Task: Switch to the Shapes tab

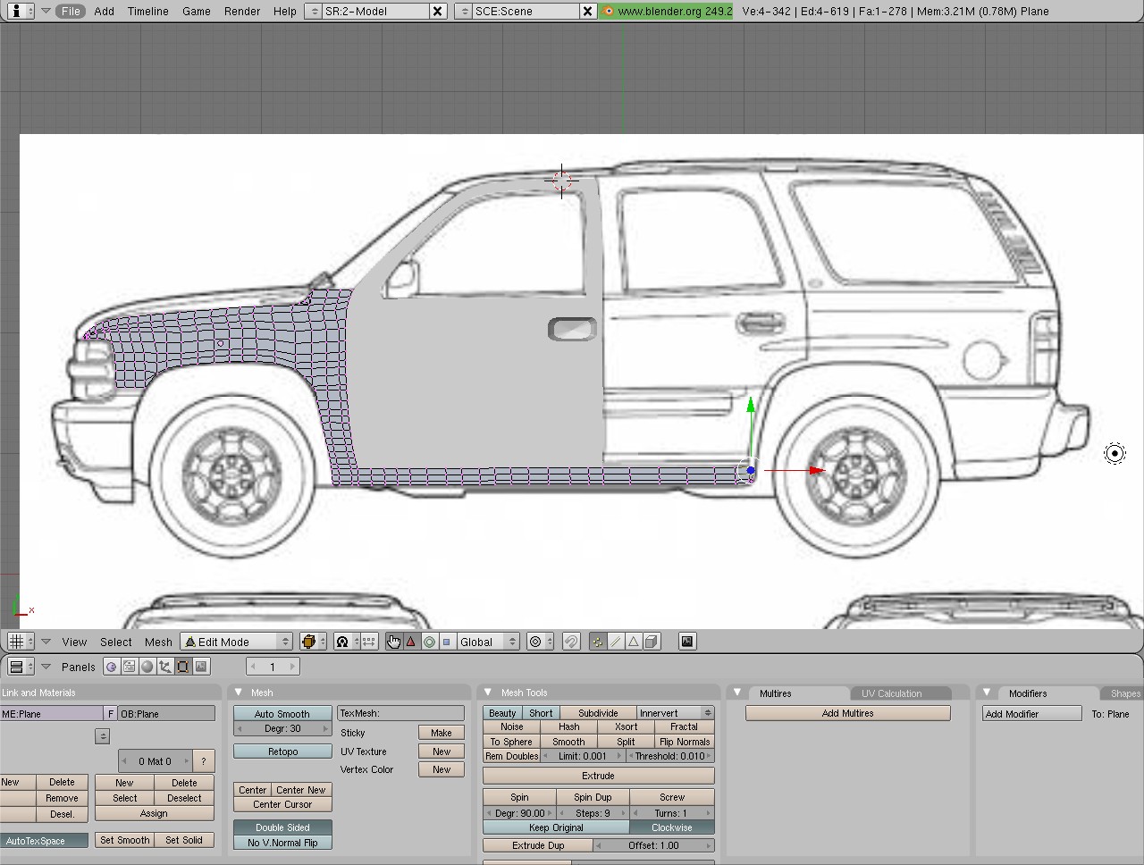Action: 1125,693
